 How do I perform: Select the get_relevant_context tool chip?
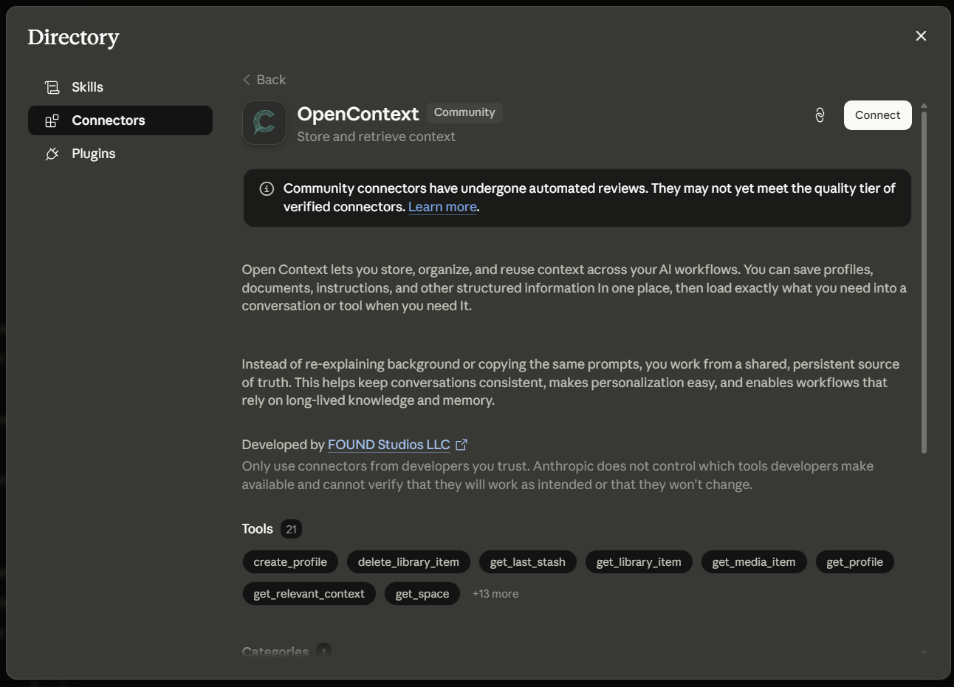tap(309, 594)
